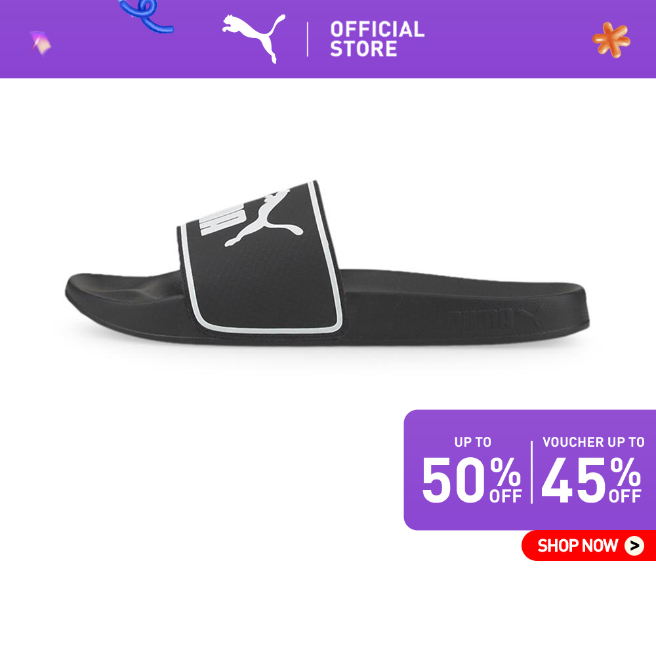The height and width of the screenshot is (656, 656).
Task: Click the Shop Now button
Action: pyautogui.click(x=588, y=546)
